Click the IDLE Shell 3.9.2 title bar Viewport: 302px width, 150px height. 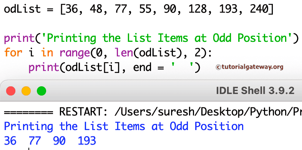(x=151, y=91)
